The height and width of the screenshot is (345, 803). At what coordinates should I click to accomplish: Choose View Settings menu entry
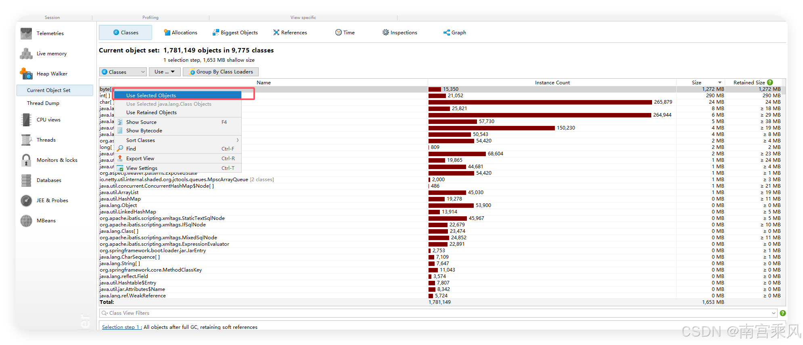point(178,168)
